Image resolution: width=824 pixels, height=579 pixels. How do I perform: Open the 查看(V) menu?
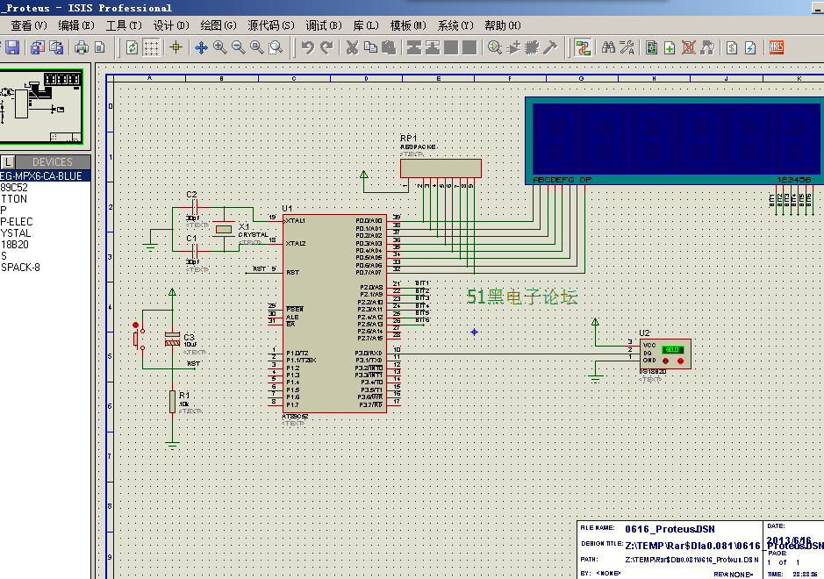pos(28,25)
